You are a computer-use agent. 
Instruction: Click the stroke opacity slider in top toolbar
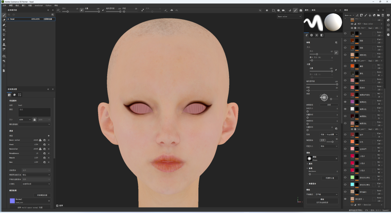[x=113, y=12]
